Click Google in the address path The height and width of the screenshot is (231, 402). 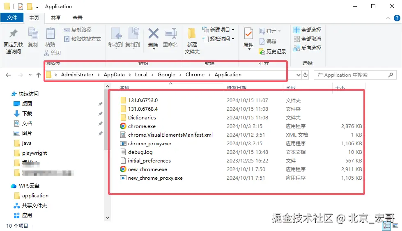pyautogui.click(x=166, y=75)
